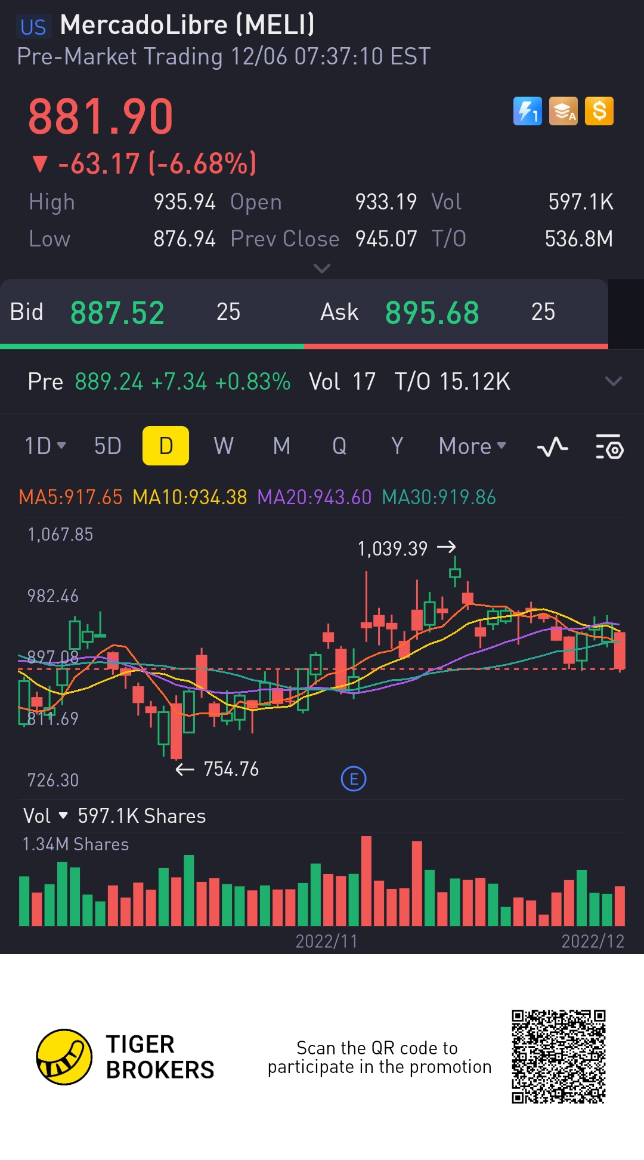The height and width of the screenshot is (1160, 644).
Task: Tap the current price 881.90
Action: [x=101, y=116]
